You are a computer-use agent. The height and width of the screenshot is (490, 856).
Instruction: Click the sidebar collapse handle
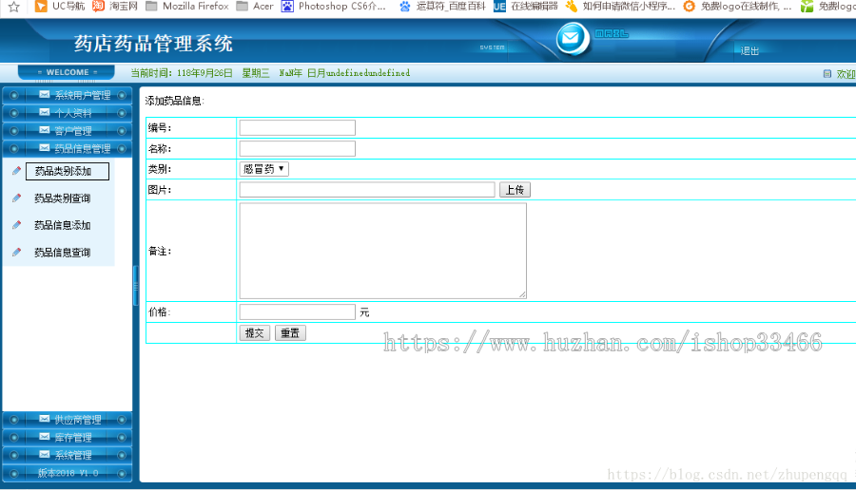point(135,286)
